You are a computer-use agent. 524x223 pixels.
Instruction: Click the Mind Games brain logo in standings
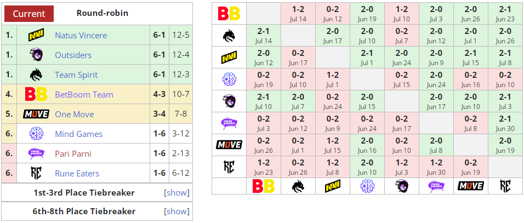tap(36, 134)
